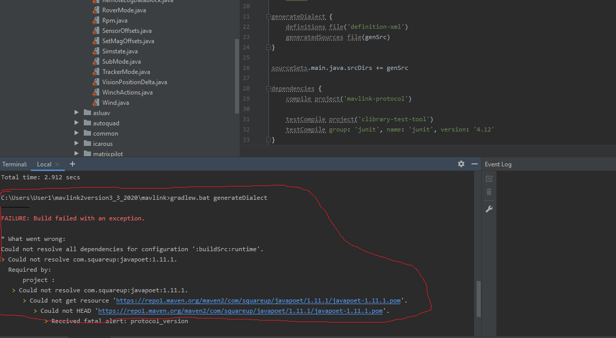Viewport: 616px width, 338px height.
Task: Expand the autoquad folder
Action: click(76, 123)
